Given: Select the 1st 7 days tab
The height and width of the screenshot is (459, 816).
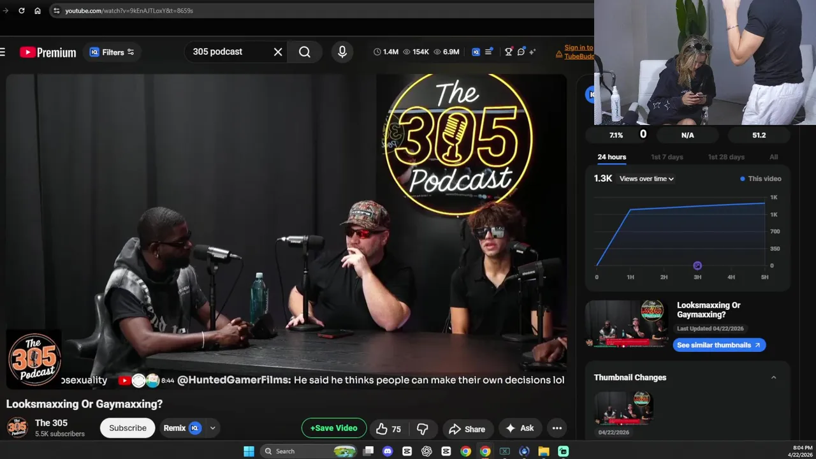Looking at the screenshot, I should 667,157.
